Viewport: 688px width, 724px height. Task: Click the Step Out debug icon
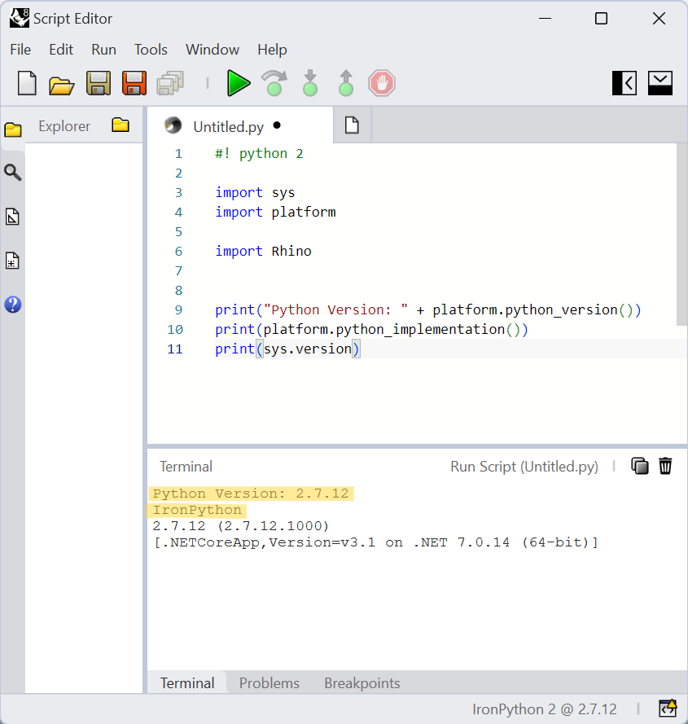pyautogui.click(x=346, y=83)
